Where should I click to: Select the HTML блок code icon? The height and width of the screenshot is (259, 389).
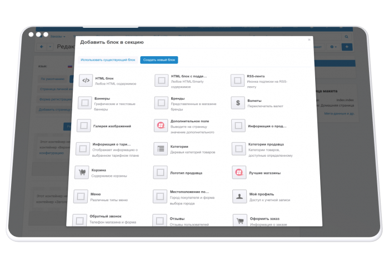86,81
